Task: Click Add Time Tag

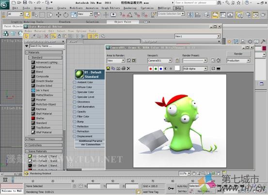Action: [151, 192]
